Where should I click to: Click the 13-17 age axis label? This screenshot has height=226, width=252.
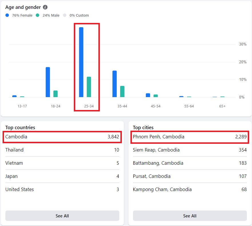pyautogui.click(x=22, y=106)
